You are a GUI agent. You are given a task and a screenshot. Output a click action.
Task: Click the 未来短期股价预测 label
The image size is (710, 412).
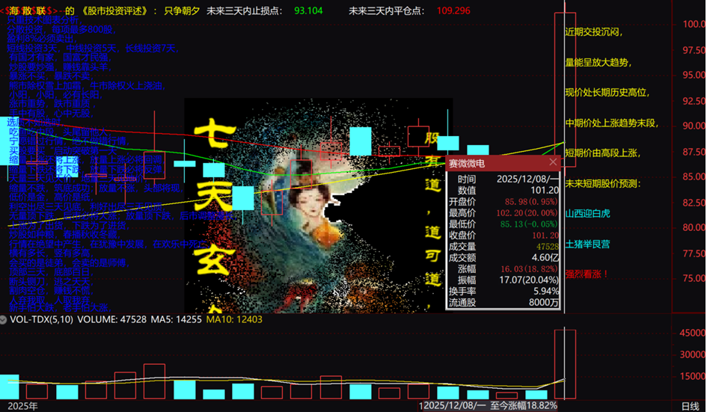[603, 183]
